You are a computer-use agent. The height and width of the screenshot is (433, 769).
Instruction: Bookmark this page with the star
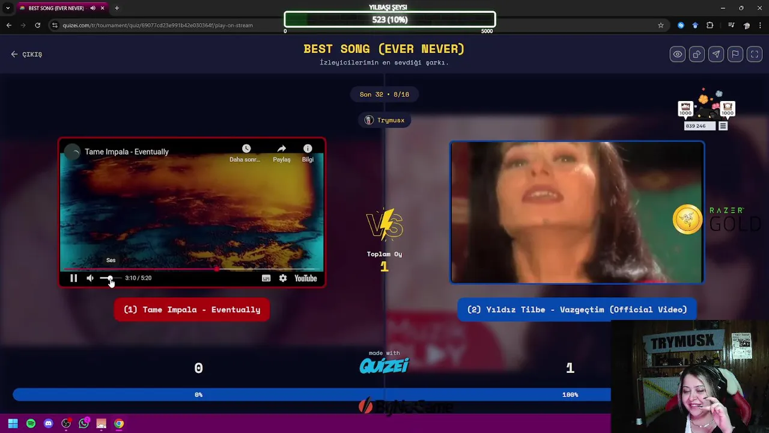pyautogui.click(x=661, y=25)
